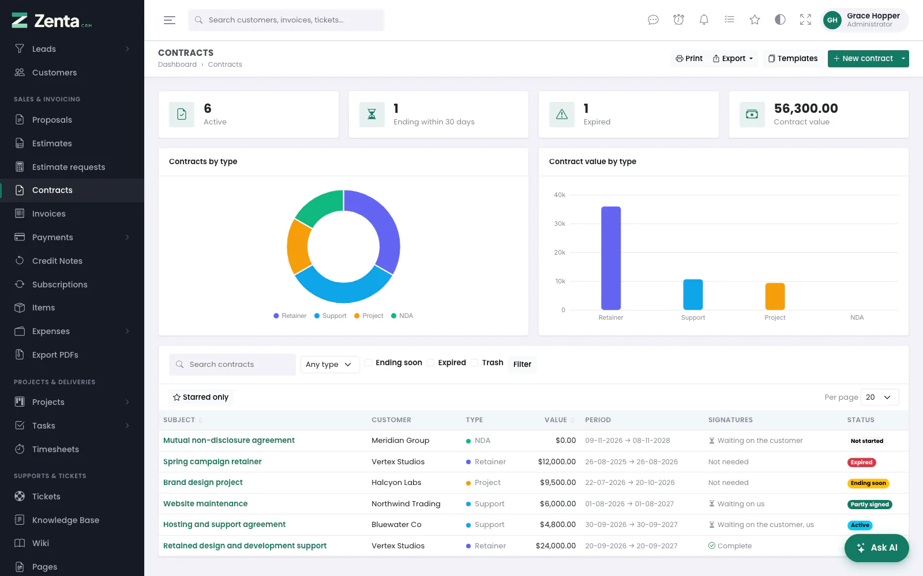Focus the Search contracts field
The height and width of the screenshot is (576, 923).
232,365
